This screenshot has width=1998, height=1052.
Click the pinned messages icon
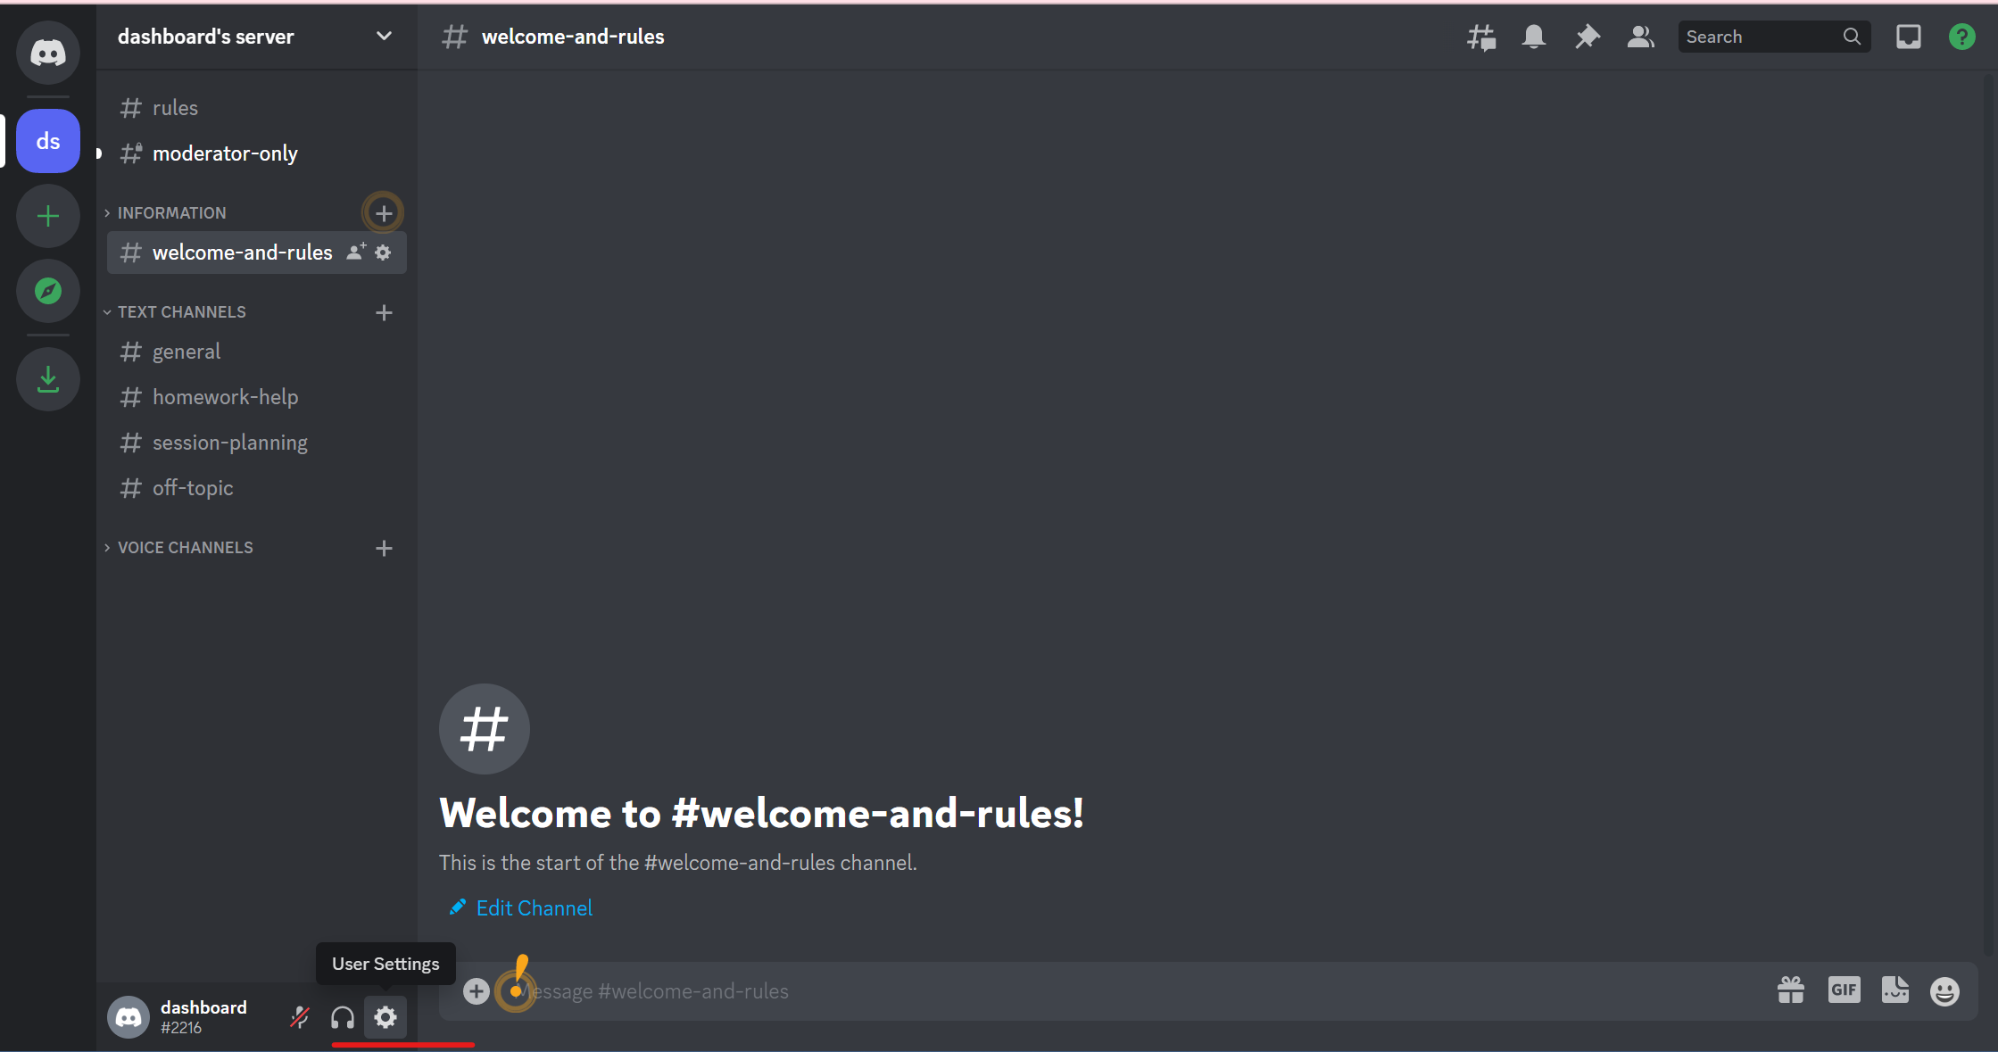click(1586, 36)
